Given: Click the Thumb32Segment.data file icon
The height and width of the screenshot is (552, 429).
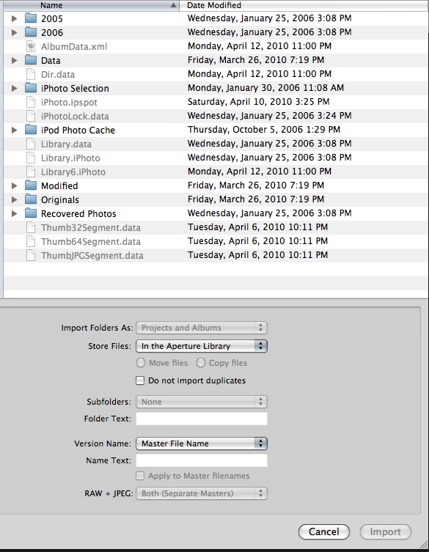Looking at the screenshot, I should tap(31, 227).
